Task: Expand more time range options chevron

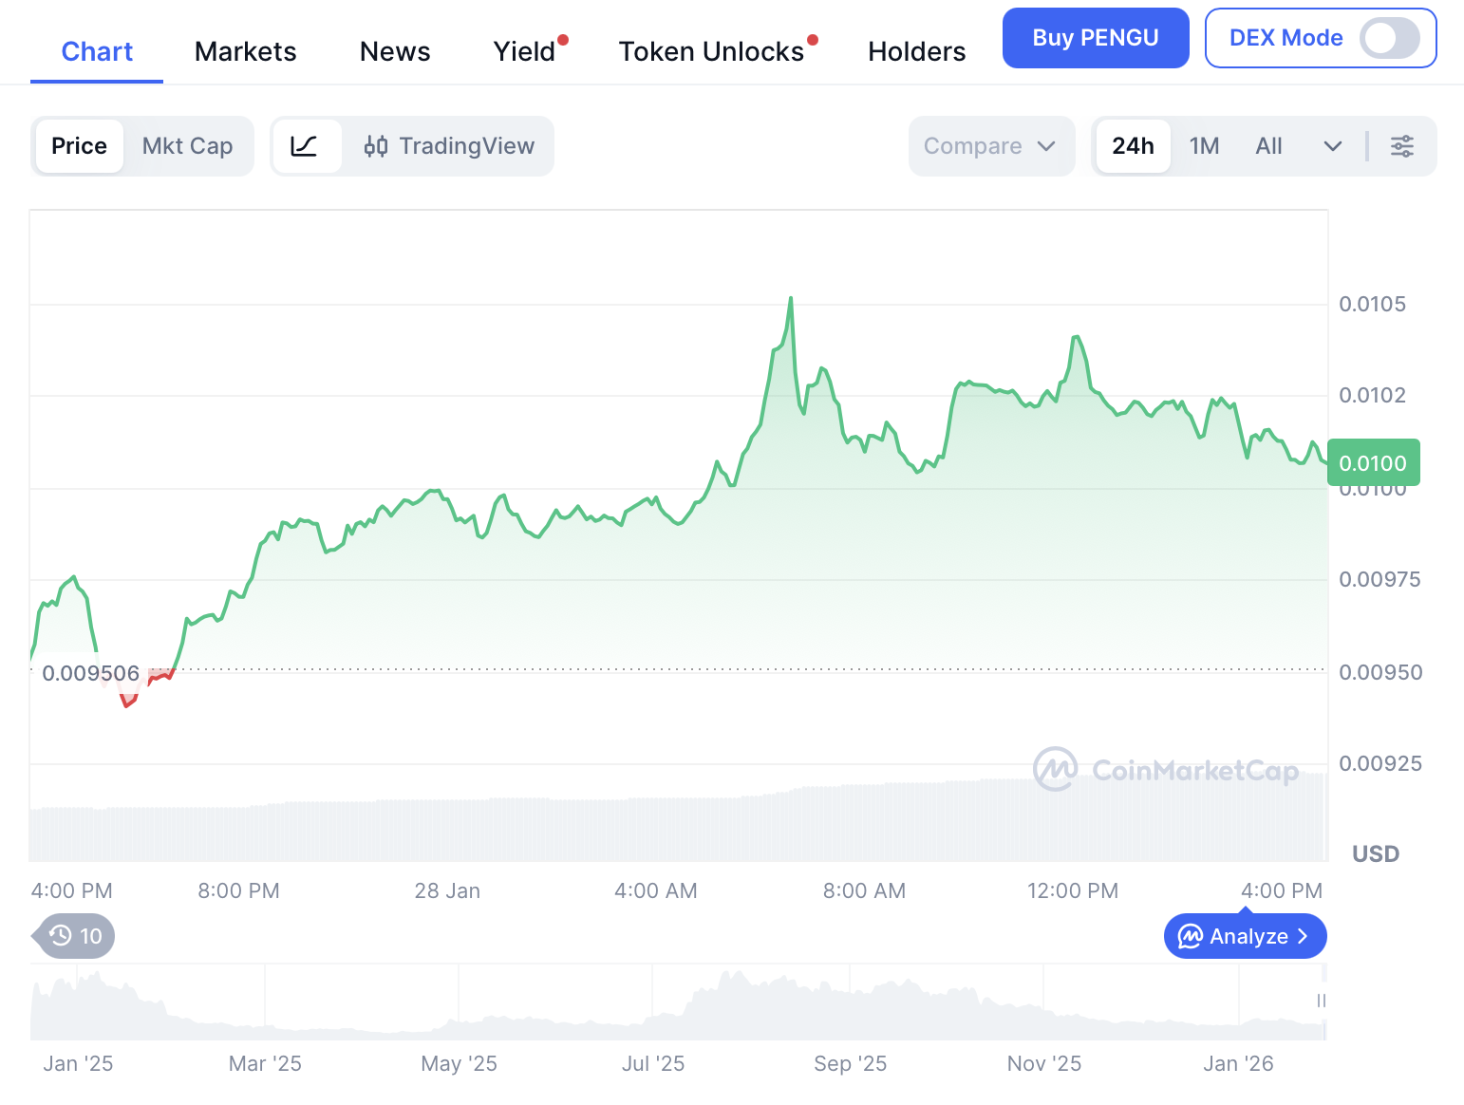Action: pyautogui.click(x=1332, y=146)
